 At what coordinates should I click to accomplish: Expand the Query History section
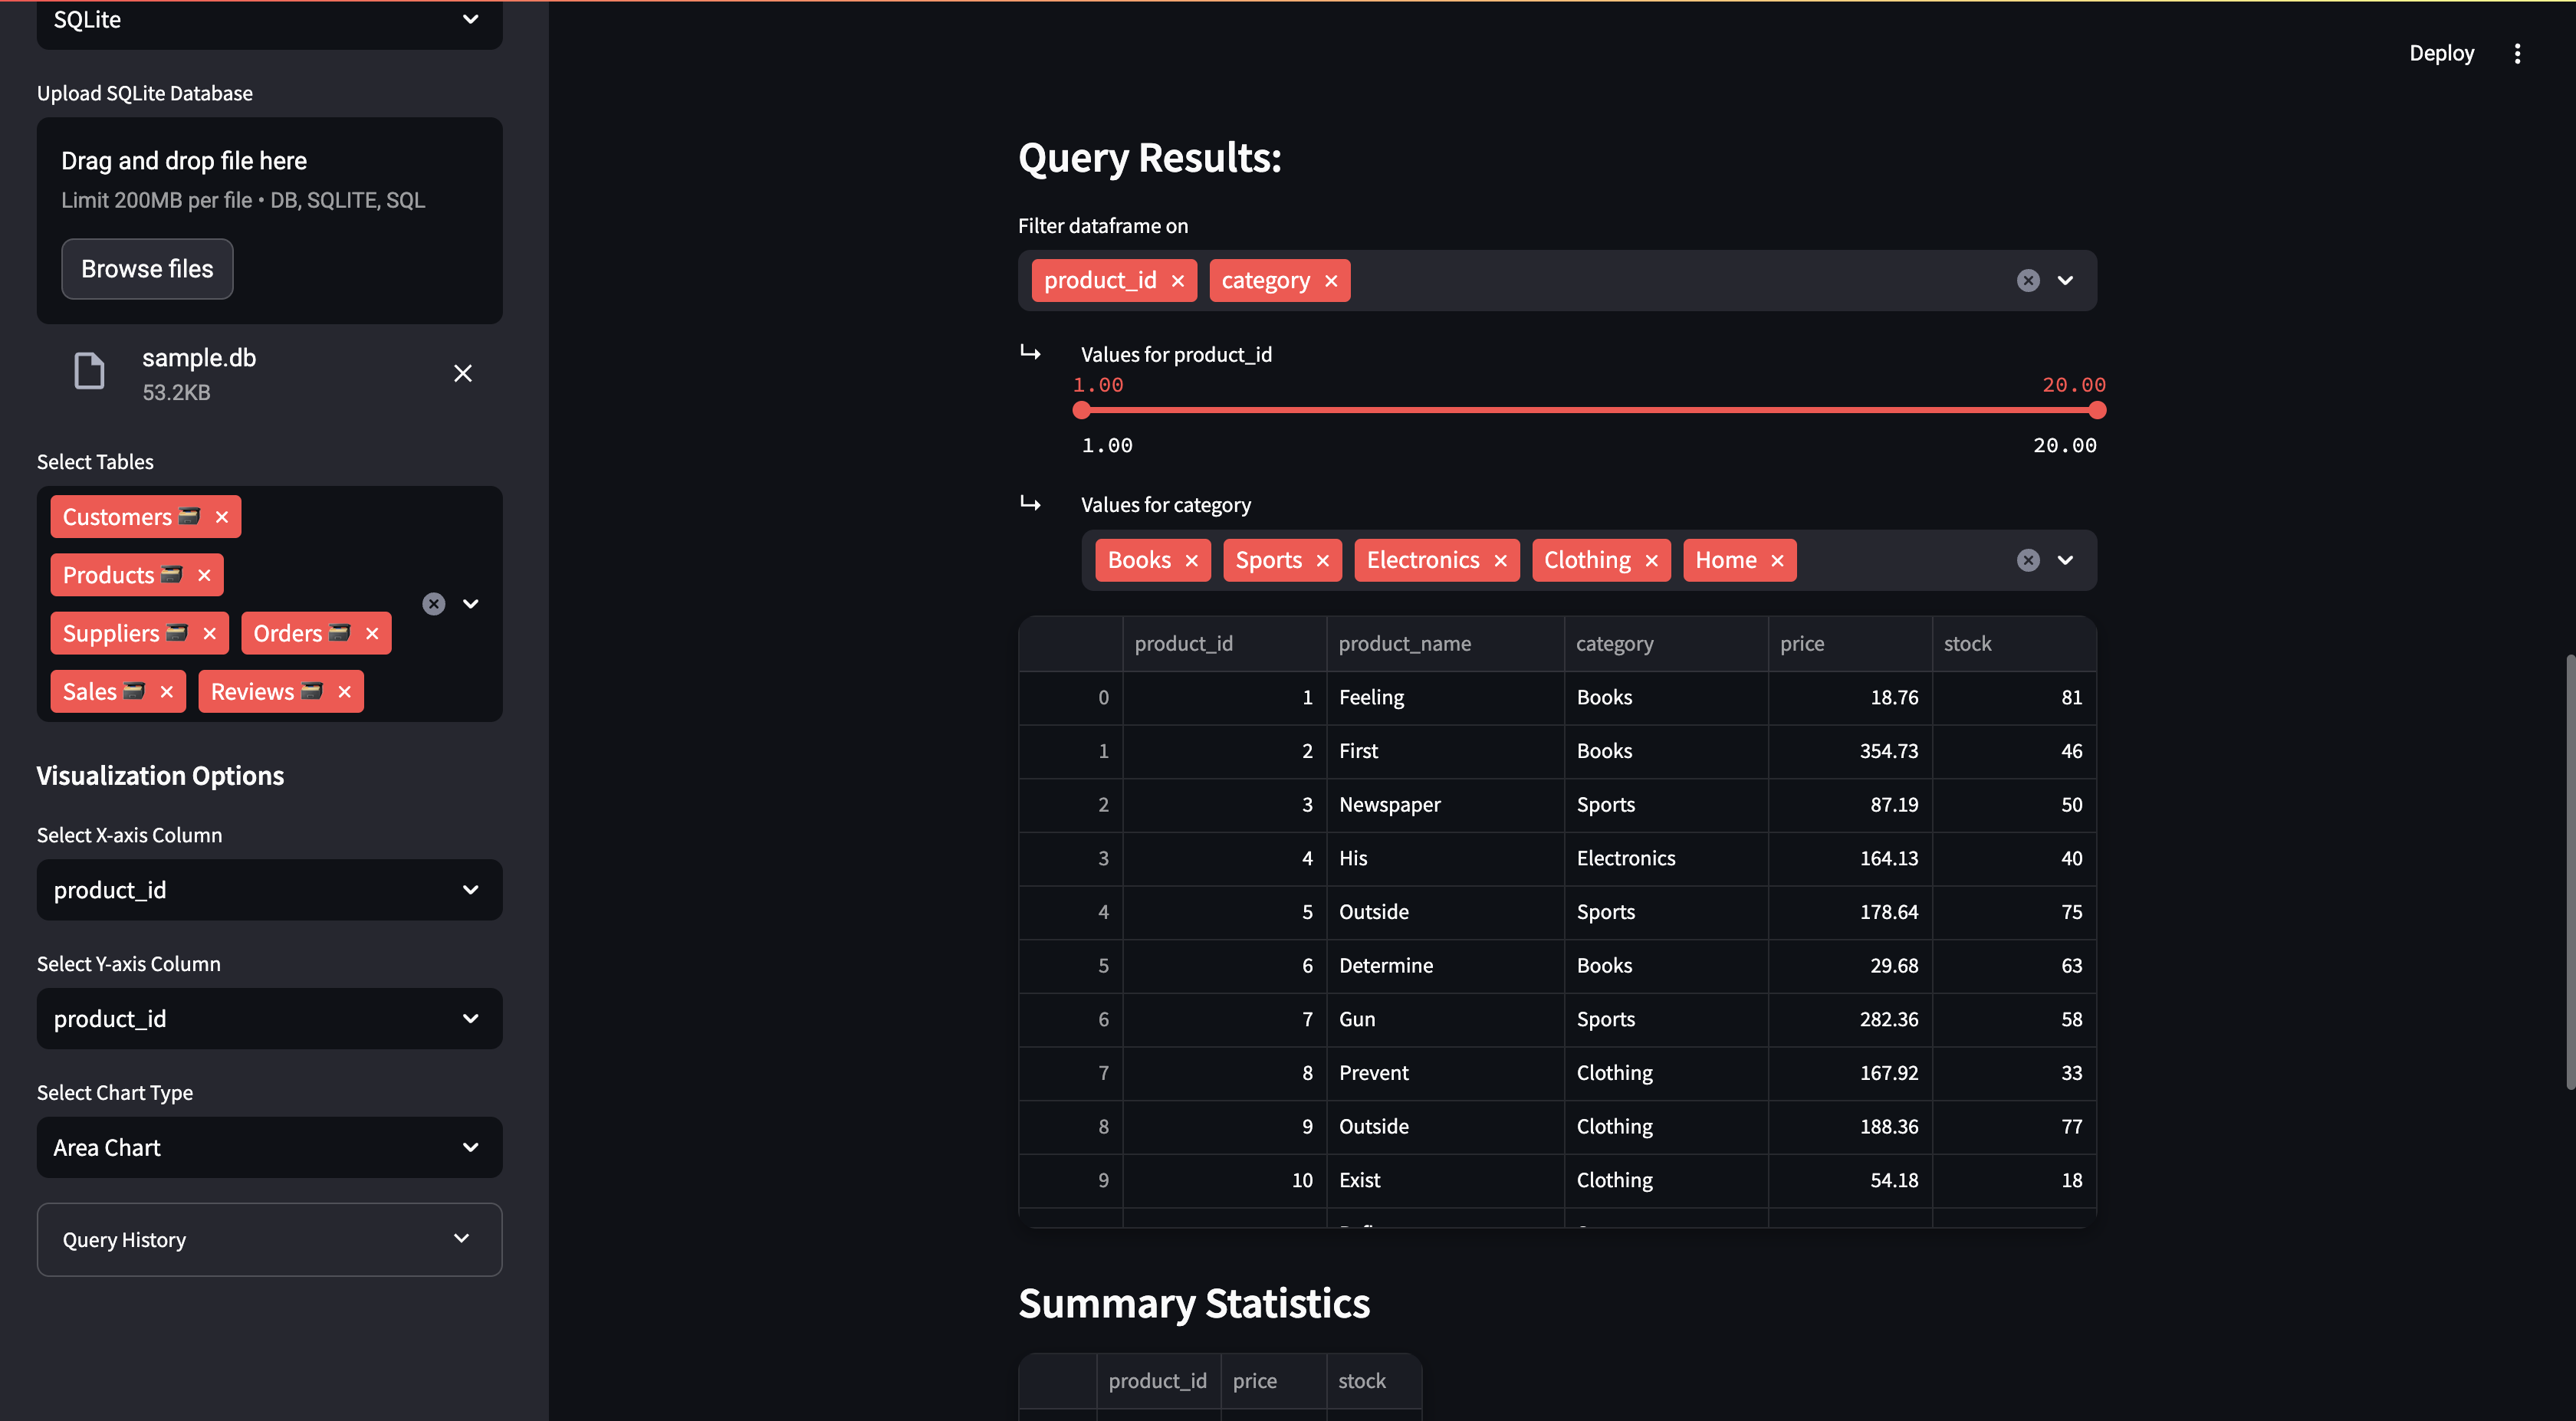coord(269,1240)
